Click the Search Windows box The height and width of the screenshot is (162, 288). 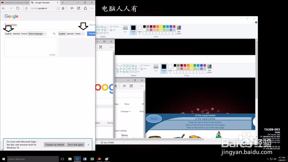[33, 159]
